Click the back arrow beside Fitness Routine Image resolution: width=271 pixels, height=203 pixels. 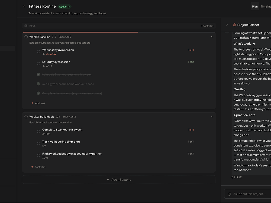click(x=24, y=6)
